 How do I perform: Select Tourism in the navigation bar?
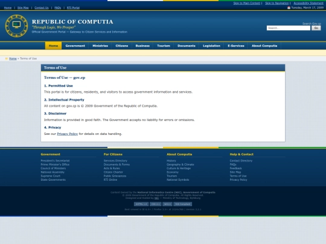click(x=164, y=46)
